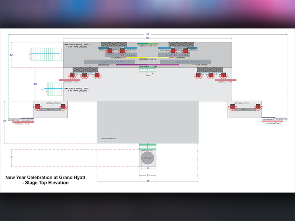
Task: Click the green steps above the podium
Action: [148, 147]
